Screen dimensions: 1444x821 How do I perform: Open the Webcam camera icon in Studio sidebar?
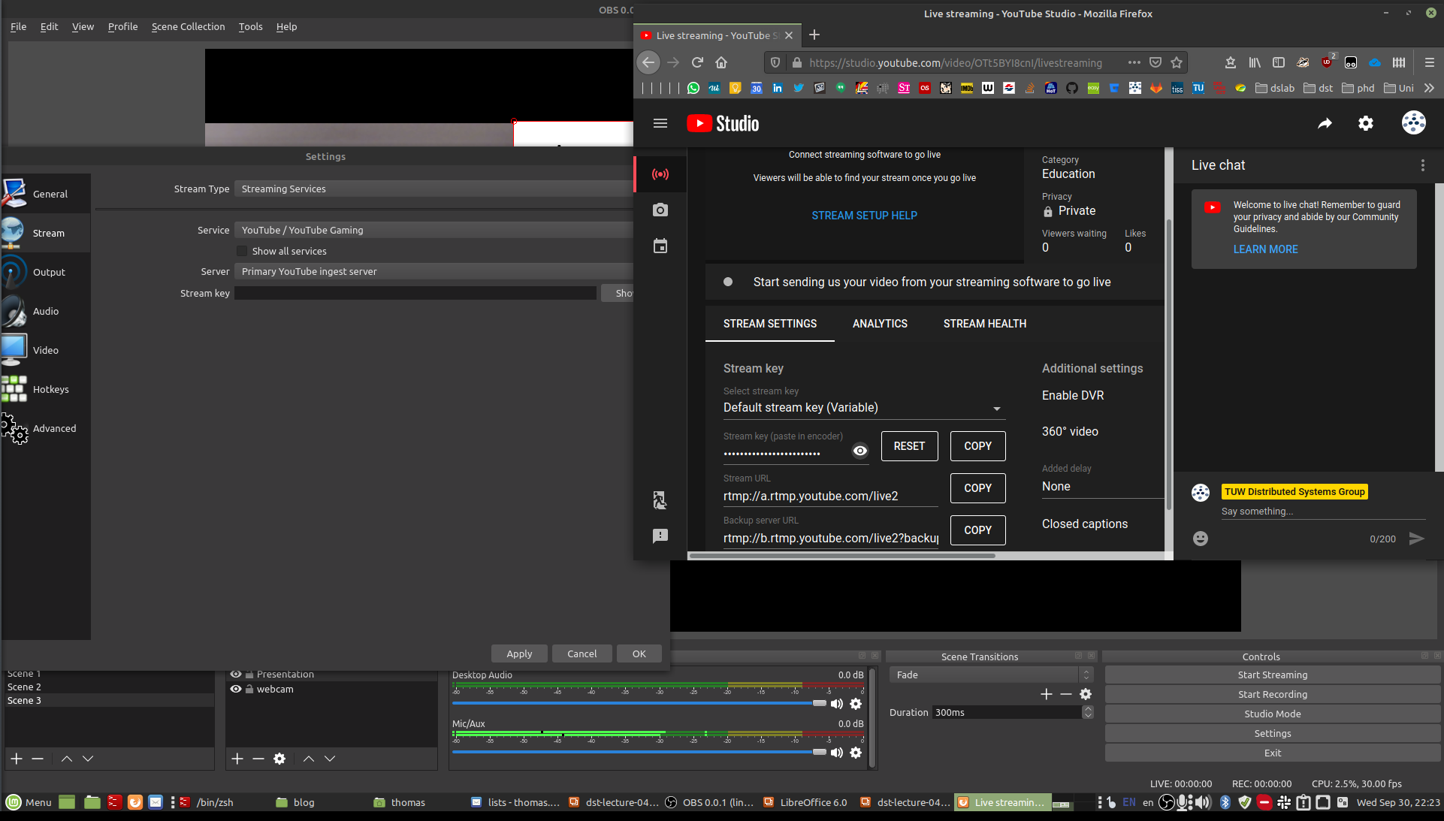tap(660, 210)
